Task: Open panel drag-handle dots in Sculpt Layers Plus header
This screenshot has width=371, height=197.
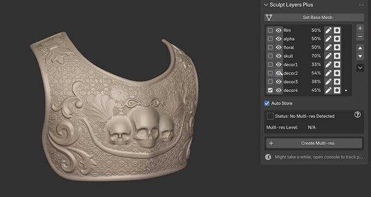Action: [x=361, y=5]
